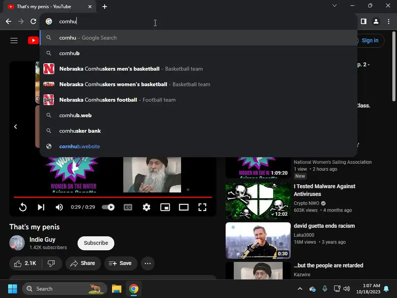The width and height of the screenshot is (397, 298).
Task: Save the video to a playlist
Action: click(x=121, y=263)
